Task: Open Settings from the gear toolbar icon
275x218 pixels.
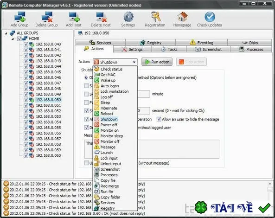Action: (x=128, y=17)
